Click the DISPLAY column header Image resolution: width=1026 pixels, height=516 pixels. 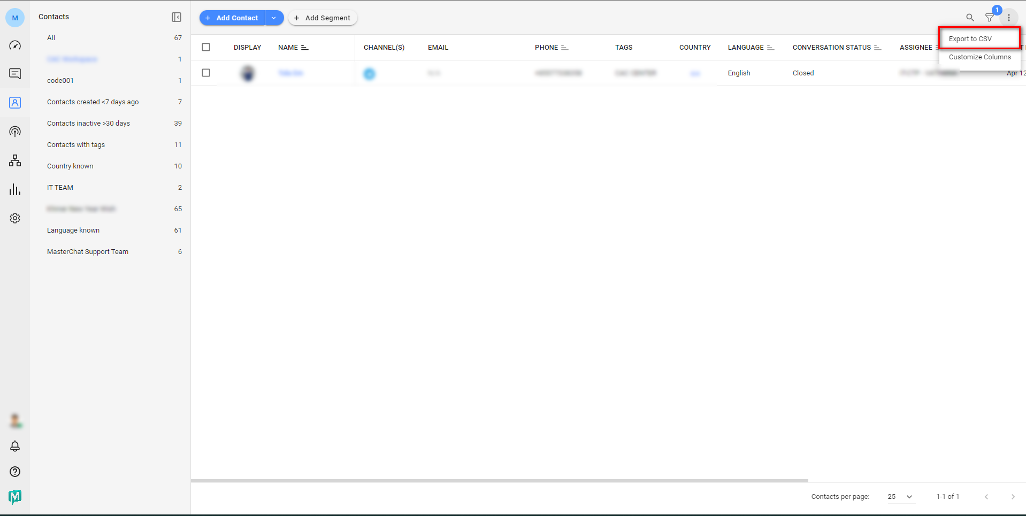click(x=247, y=48)
